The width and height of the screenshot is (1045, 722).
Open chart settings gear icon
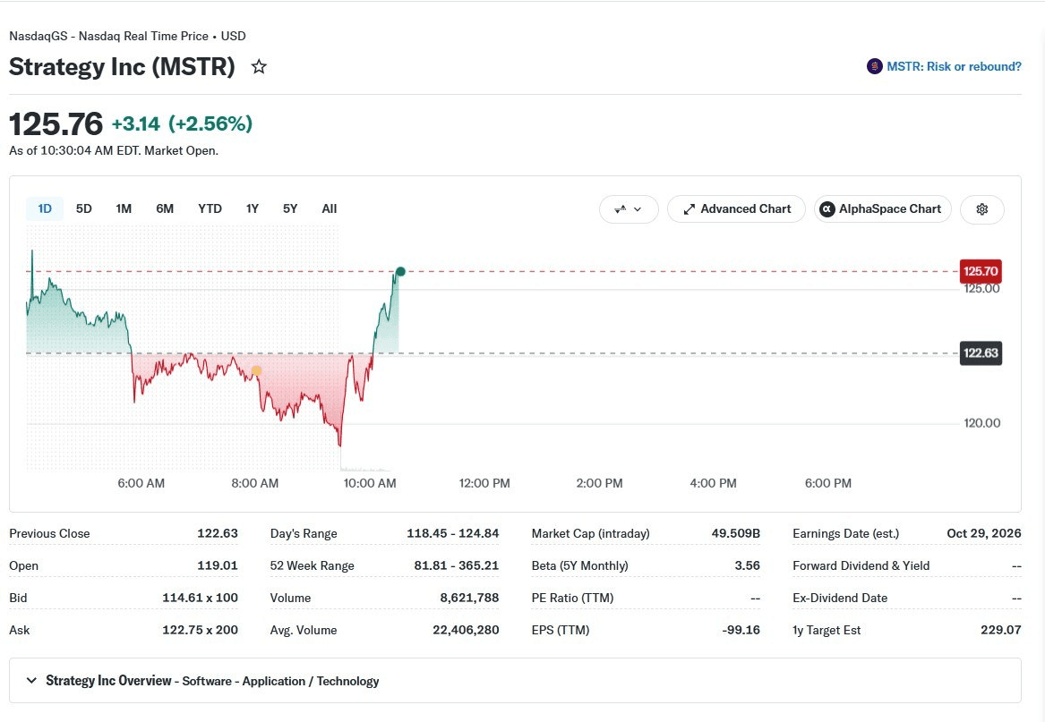981,209
